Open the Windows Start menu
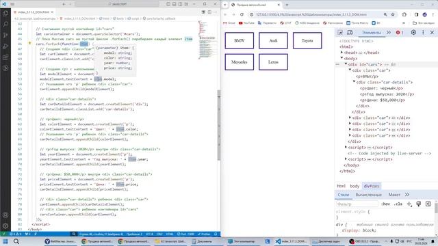The height and width of the screenshot is (246, 438). pyautogui.click(x=5, y=241)
